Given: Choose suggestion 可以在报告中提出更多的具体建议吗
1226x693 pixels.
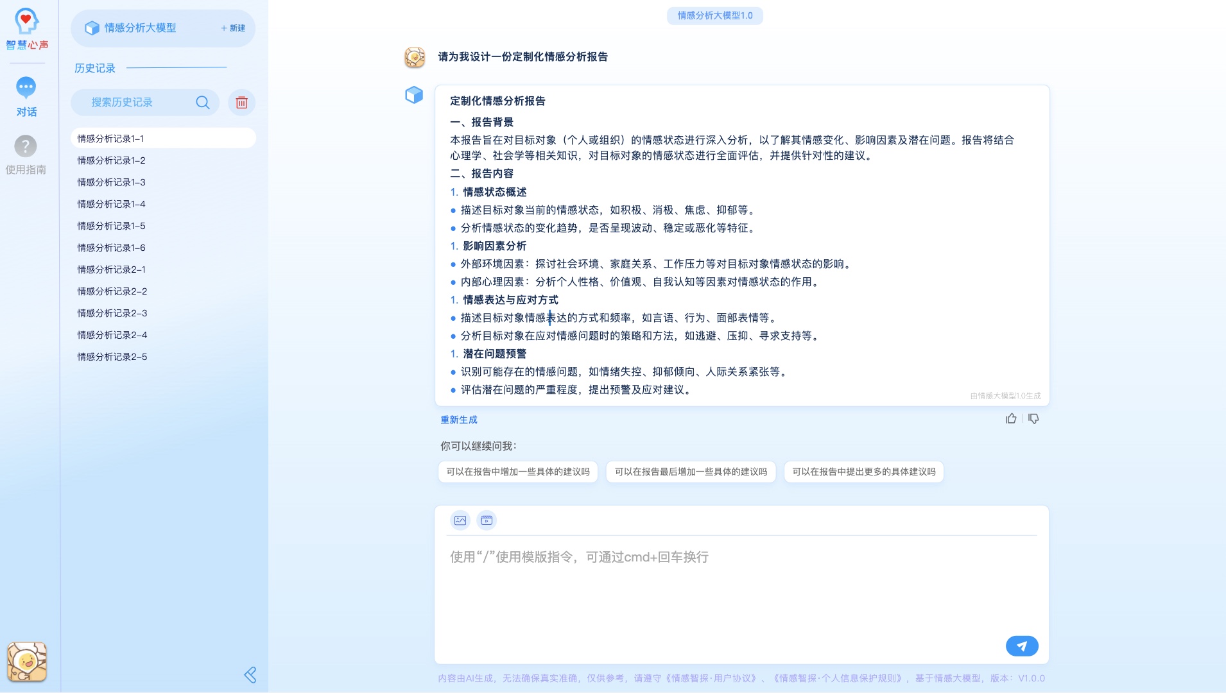Looking at the screenshot, I should [864, 472].
